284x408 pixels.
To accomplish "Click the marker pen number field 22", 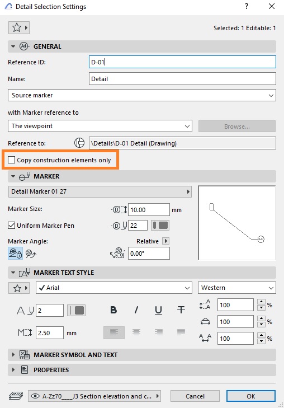I will pos(138,226).
